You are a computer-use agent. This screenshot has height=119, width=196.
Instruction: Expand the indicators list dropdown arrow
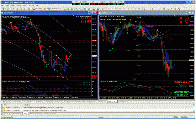95,9
